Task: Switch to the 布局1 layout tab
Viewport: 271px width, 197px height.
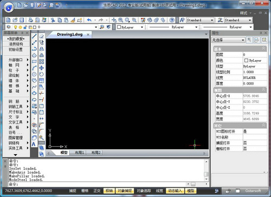Action: pyautogui.click(x=80, y=153)
